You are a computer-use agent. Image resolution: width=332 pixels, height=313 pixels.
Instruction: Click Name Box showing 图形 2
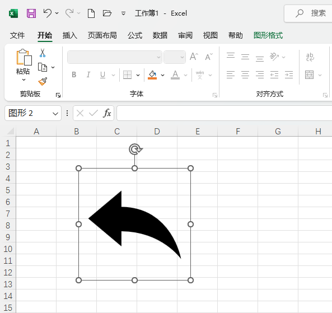tap(33, 113)
